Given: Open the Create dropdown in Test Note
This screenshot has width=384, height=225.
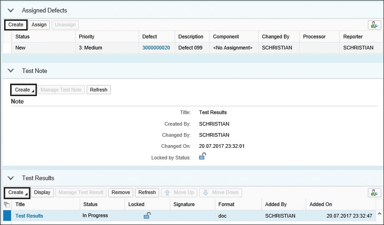Looking at the screenshot, I should pos(23,90).
